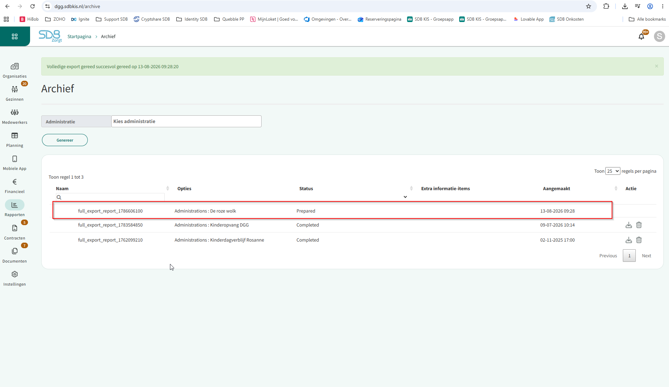Select page 1 in pagination
This screenshot has height=387, width=669.
pyautogui.click(x=629, y=256)
